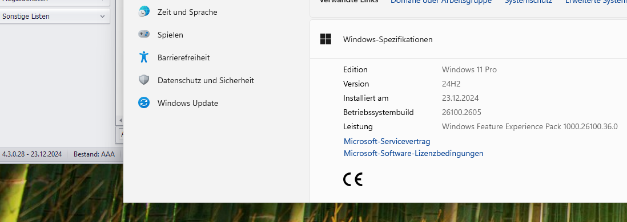This screenshot has width=627, height=222.
Task: Select the Barrierefreiheit accessibility figure icon
Action: 144,57
